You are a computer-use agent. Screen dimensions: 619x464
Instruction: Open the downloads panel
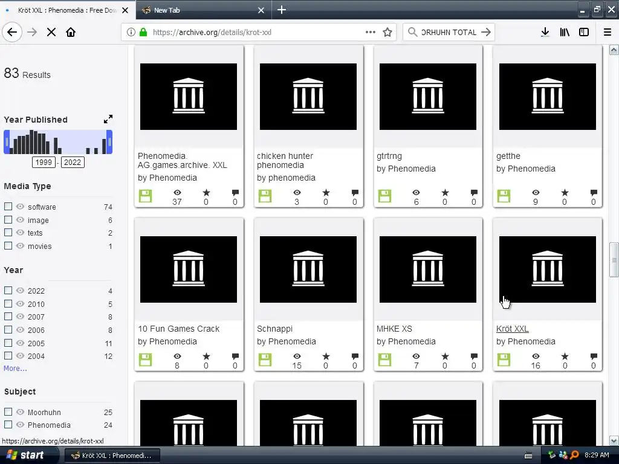coord(545,33)
